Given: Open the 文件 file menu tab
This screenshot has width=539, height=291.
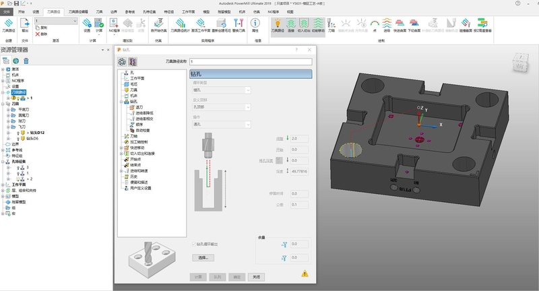Looking at the screenshot, I should point(7,11).
